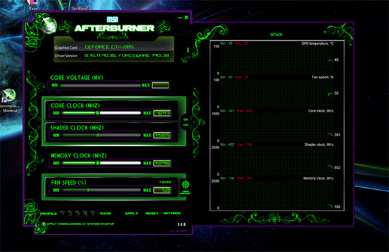
Task: Minimize the Afterburner window
Action: (x=180, y=17)
